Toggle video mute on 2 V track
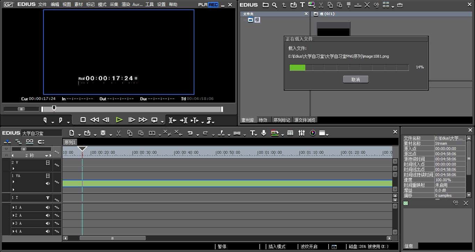 click(x=48, y=162)
